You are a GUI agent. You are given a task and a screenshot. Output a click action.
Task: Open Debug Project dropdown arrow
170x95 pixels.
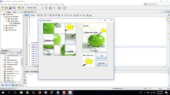pos(62,8)
